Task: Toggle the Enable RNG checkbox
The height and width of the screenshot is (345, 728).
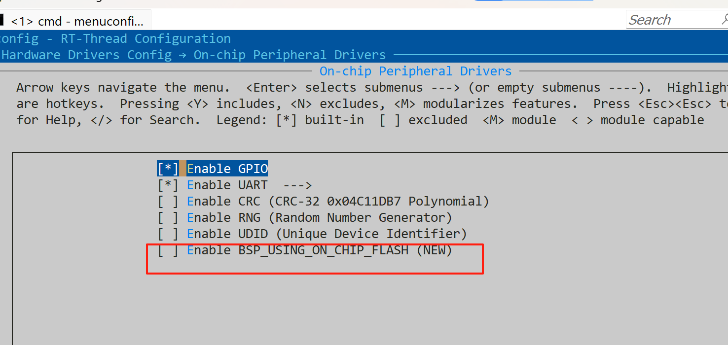Action: (168, 217)
